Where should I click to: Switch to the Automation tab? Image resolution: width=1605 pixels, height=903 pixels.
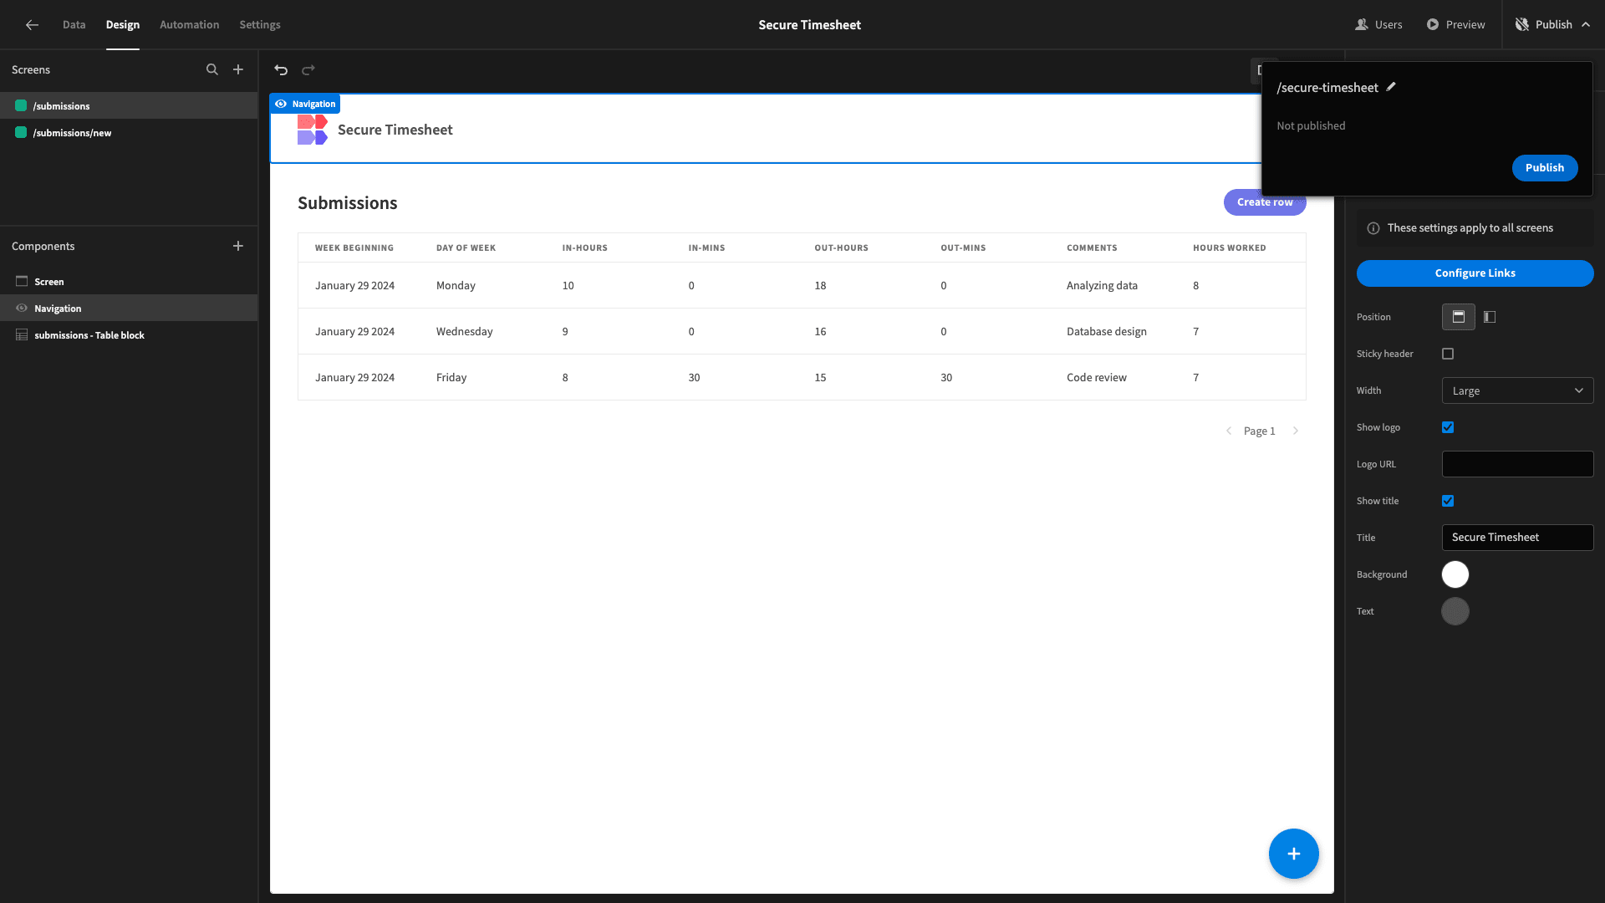coord(190,25)
